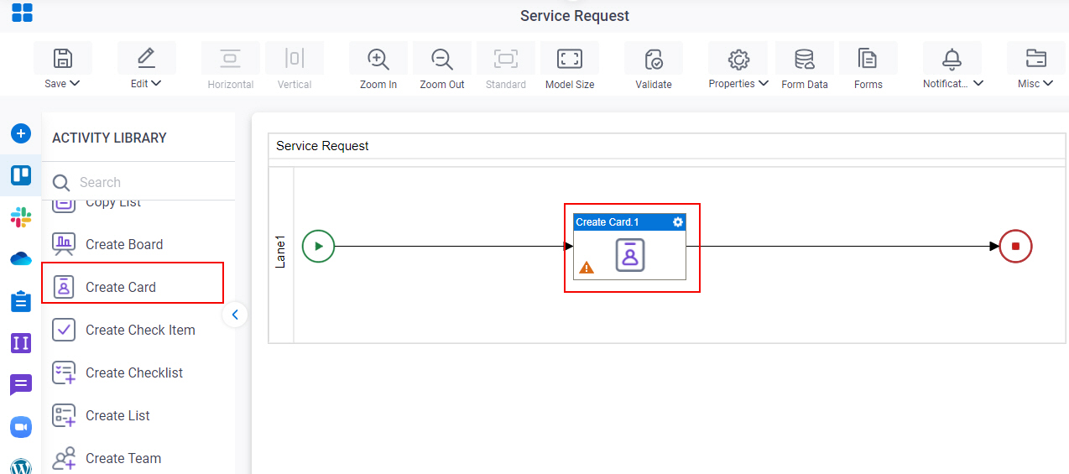Select the Zoom video sidebar icon

pos(21,427)
